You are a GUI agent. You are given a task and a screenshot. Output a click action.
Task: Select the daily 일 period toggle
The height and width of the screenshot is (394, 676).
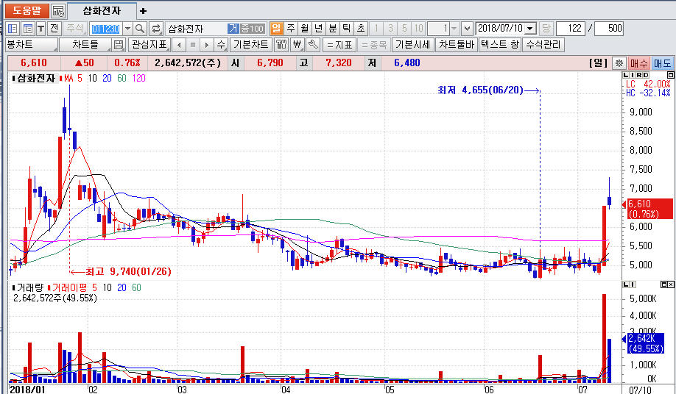point(277,29)
